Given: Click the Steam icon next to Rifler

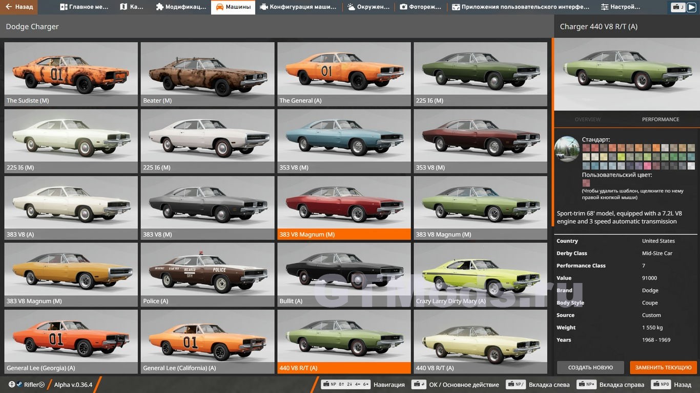Looking at the screenshot, I should 19,384.
